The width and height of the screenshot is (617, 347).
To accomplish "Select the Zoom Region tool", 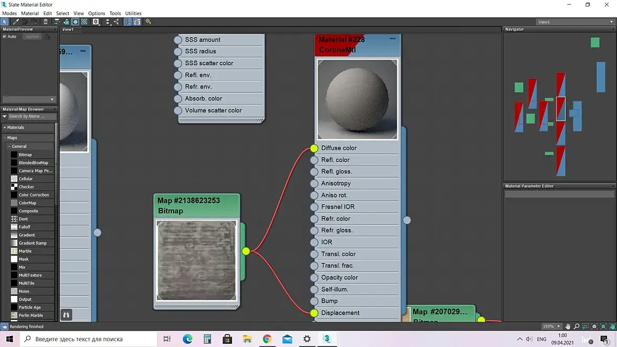I will [x=586, y=326].
